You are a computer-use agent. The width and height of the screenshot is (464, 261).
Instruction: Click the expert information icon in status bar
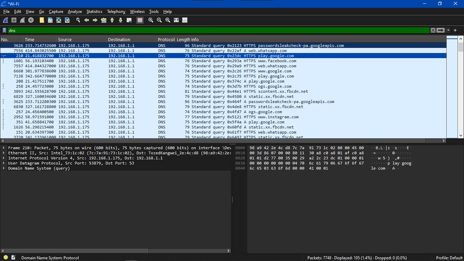coord(5,258)
